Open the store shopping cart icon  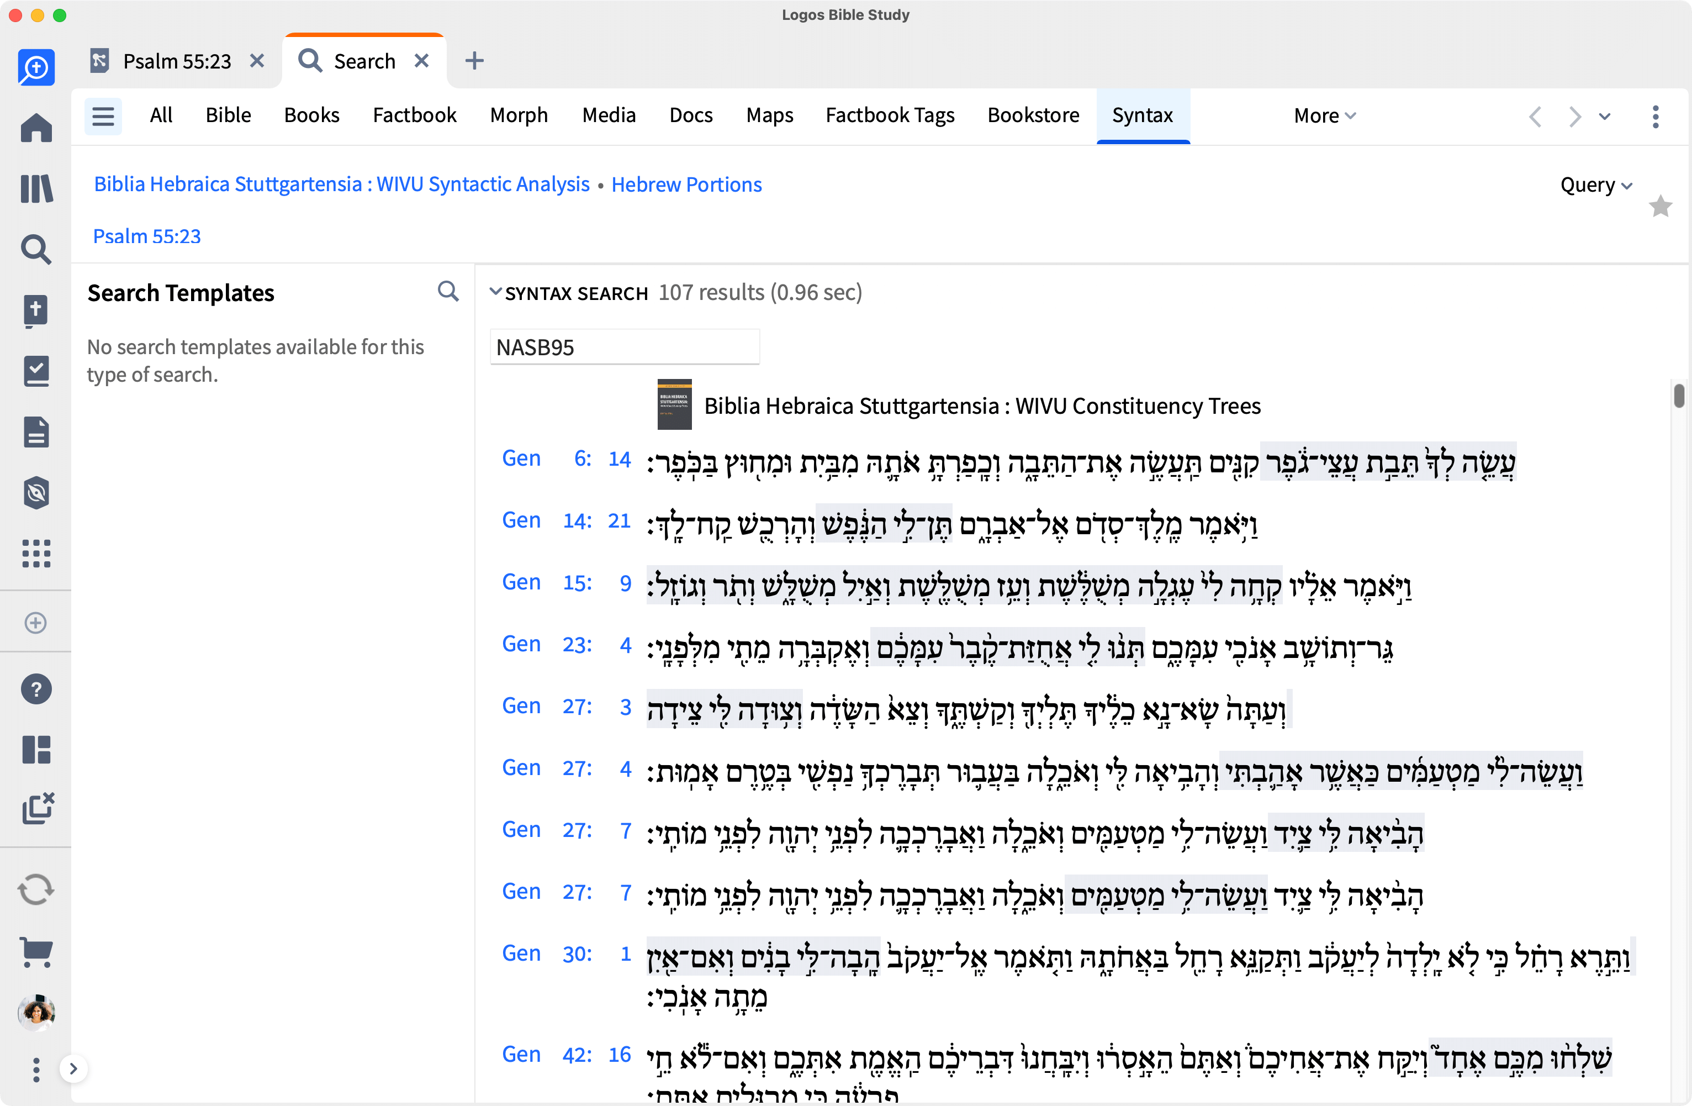tap(36, 952)
